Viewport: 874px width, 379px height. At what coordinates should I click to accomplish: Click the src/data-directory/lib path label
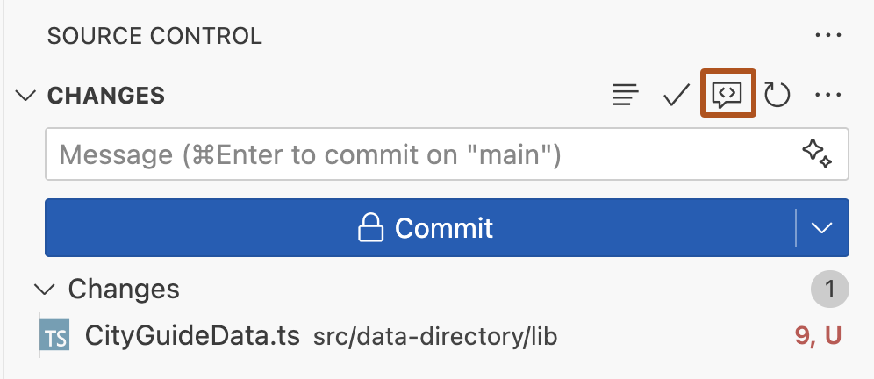[x=435, y=337]
